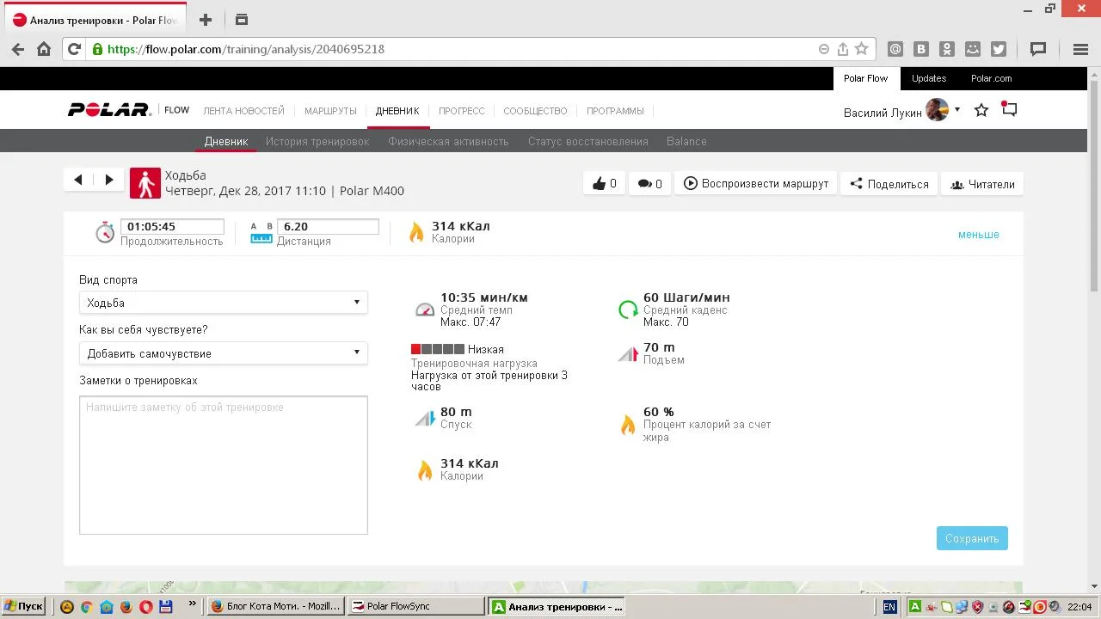Image resolution: width=1101 pixels, height=619 pixels.
Task: Click the EN language indicator in taskbar
Action: click(x=889, y=606)
